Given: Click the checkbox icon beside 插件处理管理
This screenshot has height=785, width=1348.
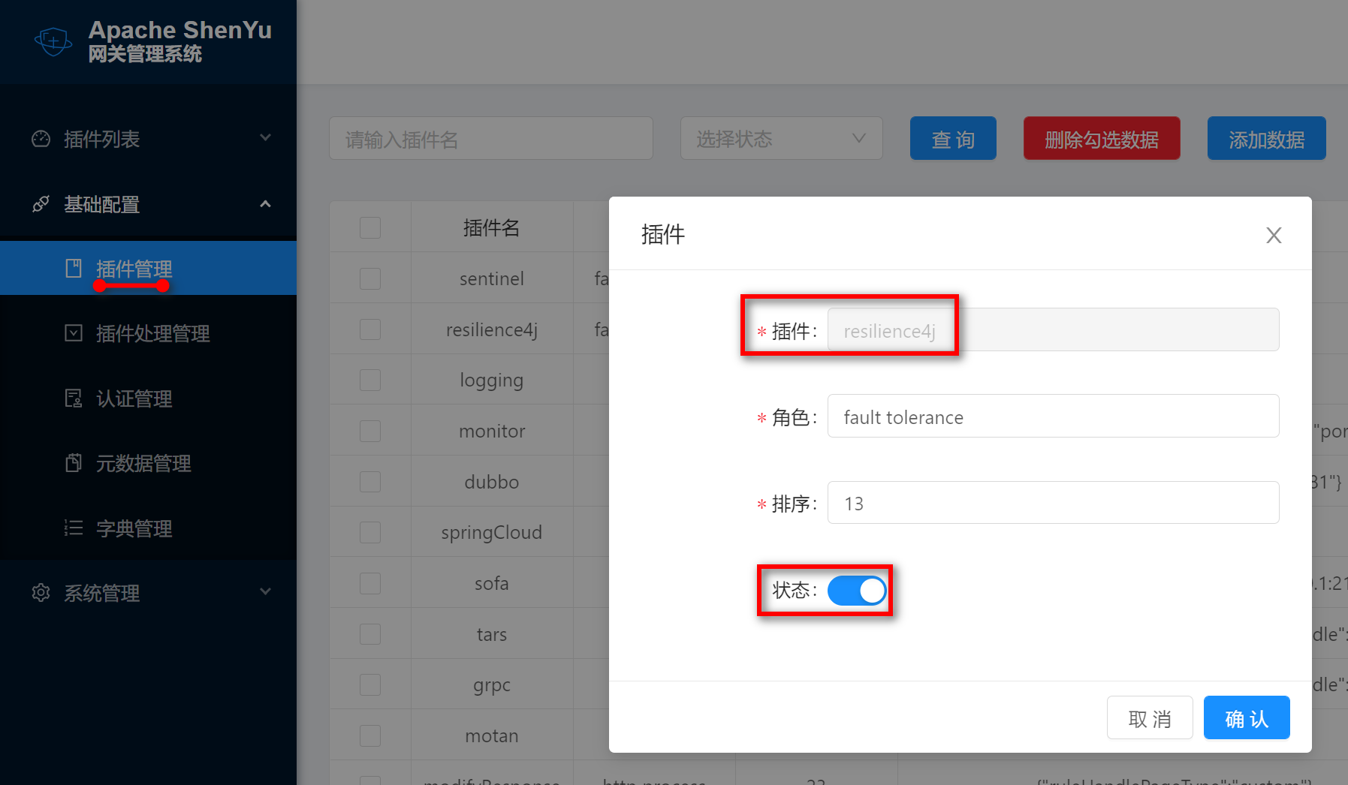Looking at the screenshot, I should point(74,333).
